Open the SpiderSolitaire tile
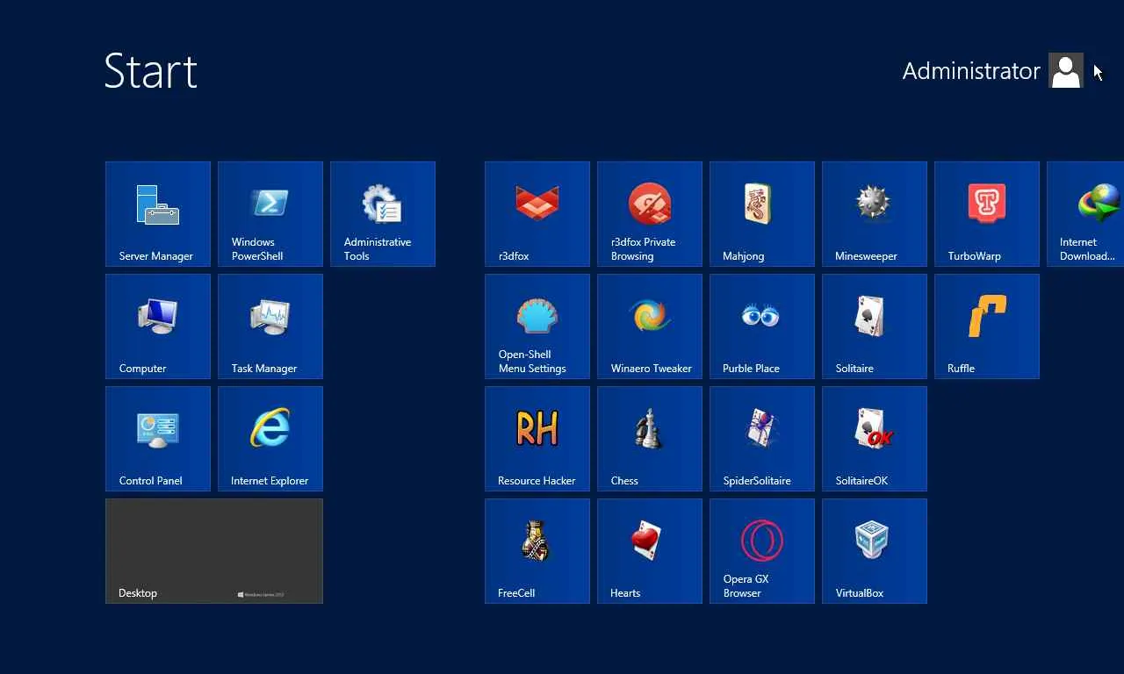 [762, 439]
